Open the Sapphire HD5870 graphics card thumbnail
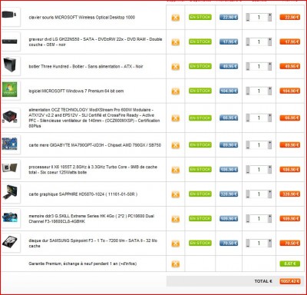 point(10,193)
